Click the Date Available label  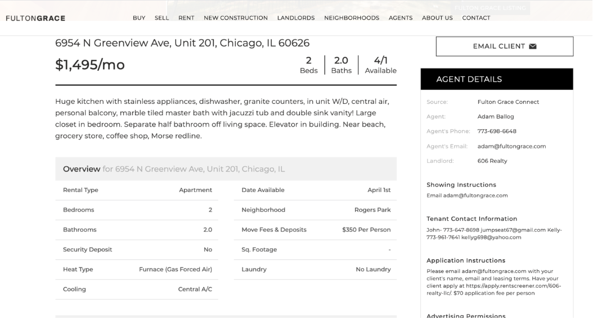pos(263,190)
